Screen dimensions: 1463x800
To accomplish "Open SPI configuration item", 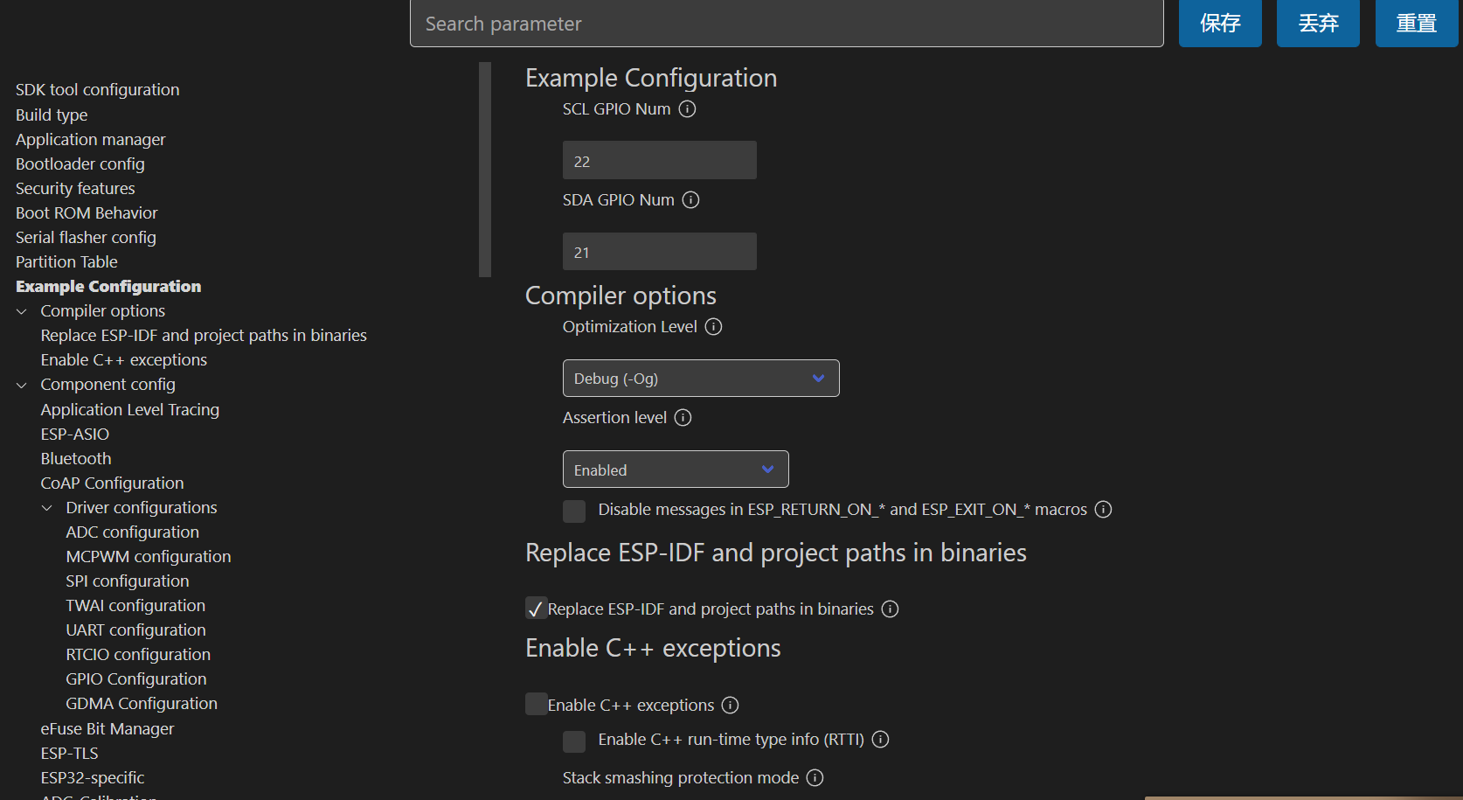I will [128, 581].
